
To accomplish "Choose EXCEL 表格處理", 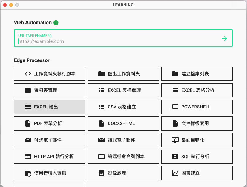I will (x=123, y=90).
